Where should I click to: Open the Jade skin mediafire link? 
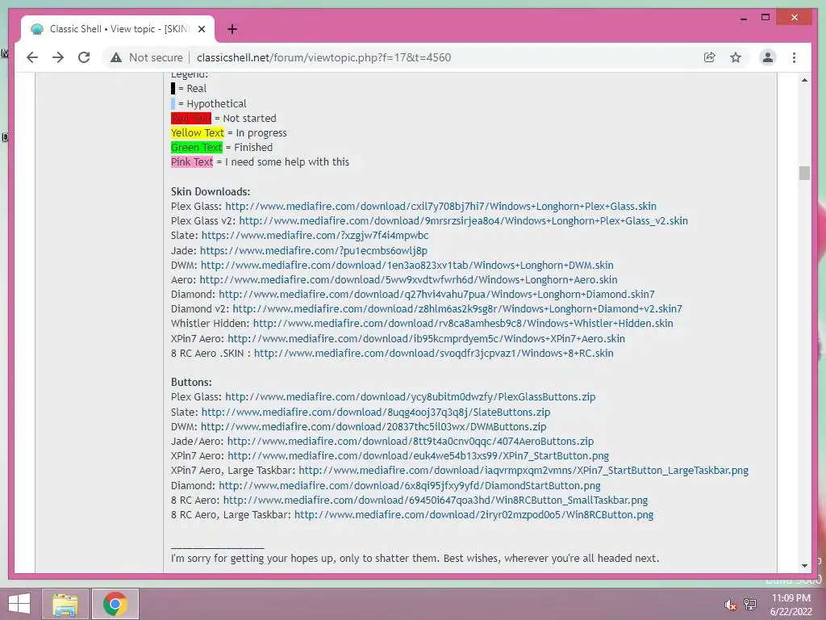pos(314,250)
